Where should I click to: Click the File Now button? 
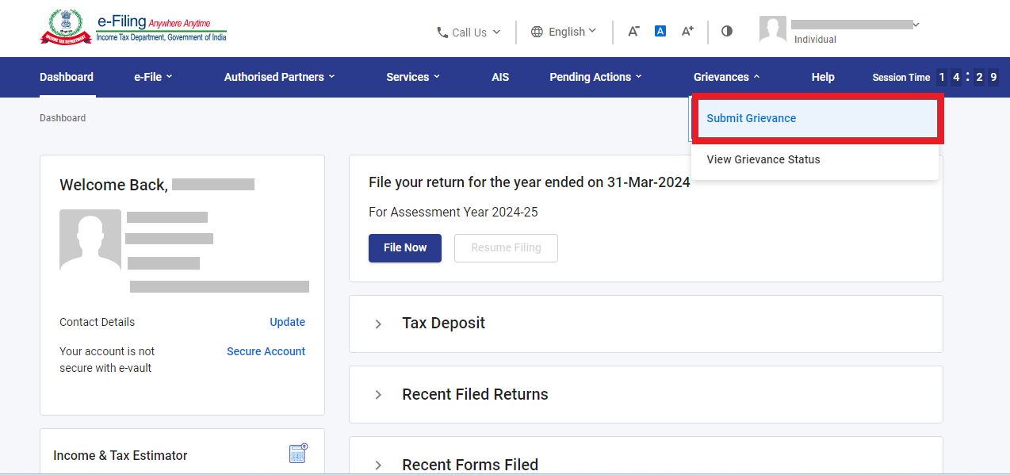point(404,247)
